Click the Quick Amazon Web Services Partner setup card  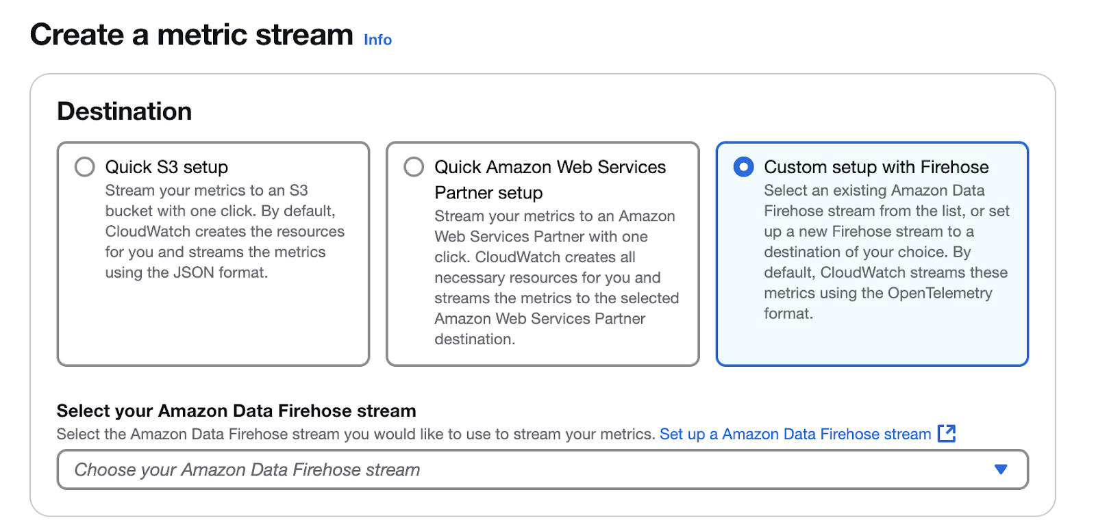(x=542, y=253)
